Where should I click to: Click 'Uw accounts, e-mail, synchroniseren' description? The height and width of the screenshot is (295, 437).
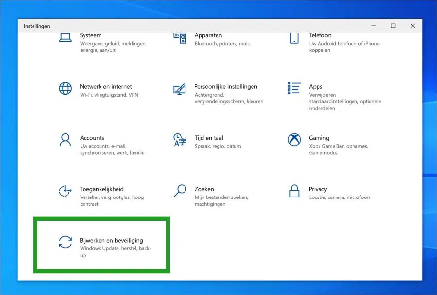[112, 149]
